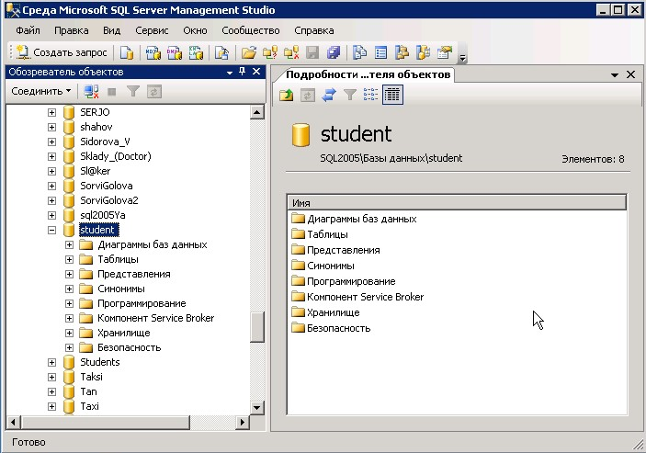646x453 pixels.
Task: Select Синонимы folder in Object Explorer tree
Action: tap(121, 289)
